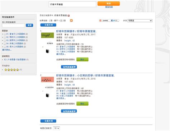The height and width of the screenshot is (131, 170).
Task: Add result 1 to the collection basket
Action: coord(69,67)
